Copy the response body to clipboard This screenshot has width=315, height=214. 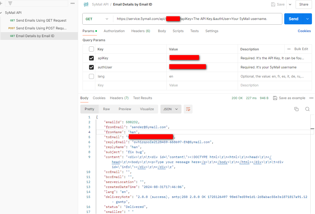(296, 109)
